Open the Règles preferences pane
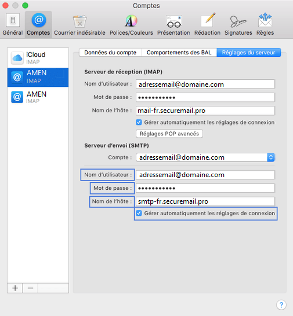 tap(265, 24)
